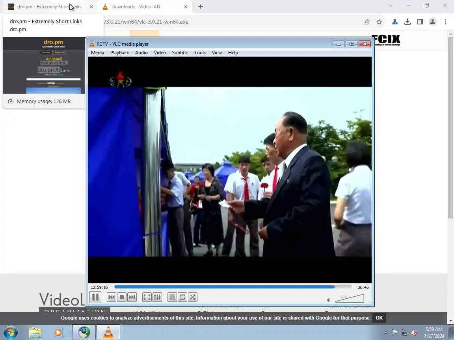Click muted volume tray icon
This screenshot has width=454, height=340.
click(414, 333)
